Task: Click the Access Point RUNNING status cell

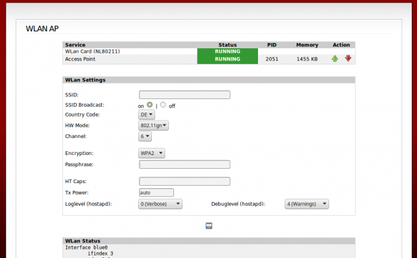Action: (x=227, y=59)
